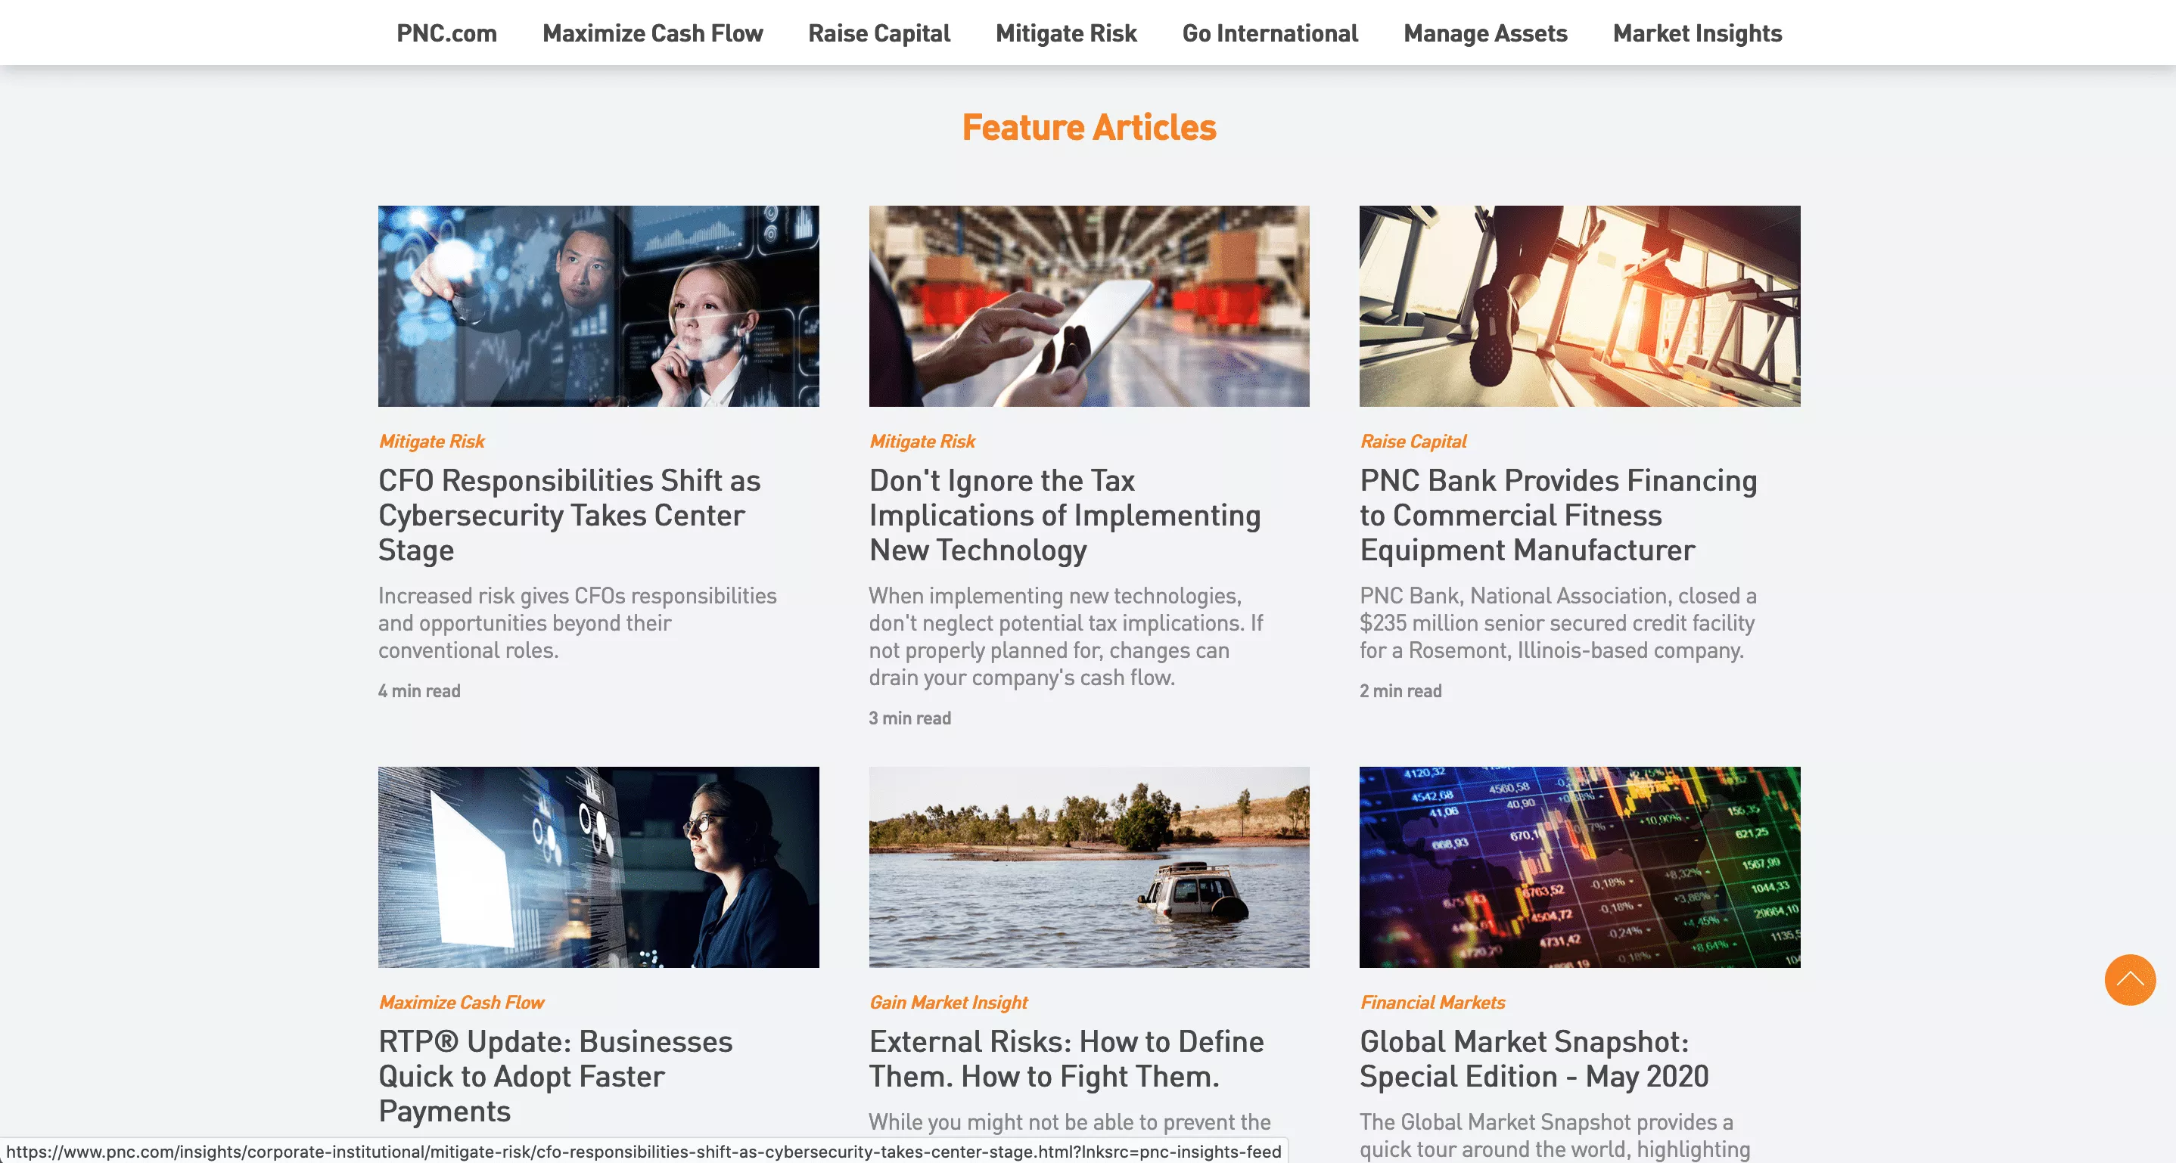The height and width of the screenshot is (1163, 2176).
Task: Open the PNC Bank fitness equipment financing article
Action: click(1558, 515)
